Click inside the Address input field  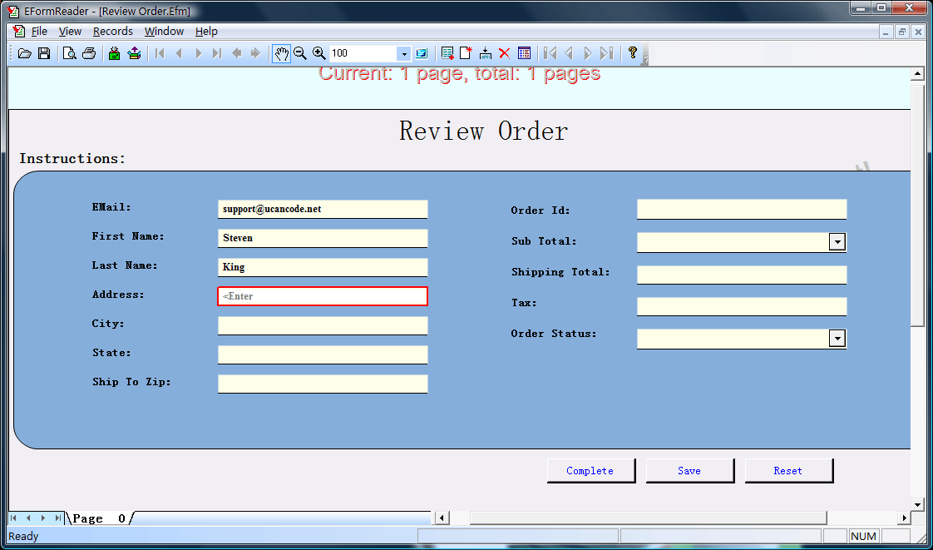pos(323,295)
